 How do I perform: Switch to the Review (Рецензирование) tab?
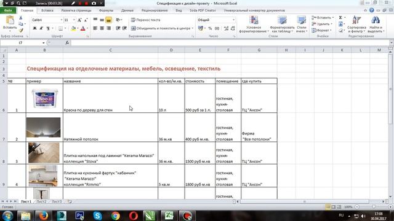pos(155,10)
